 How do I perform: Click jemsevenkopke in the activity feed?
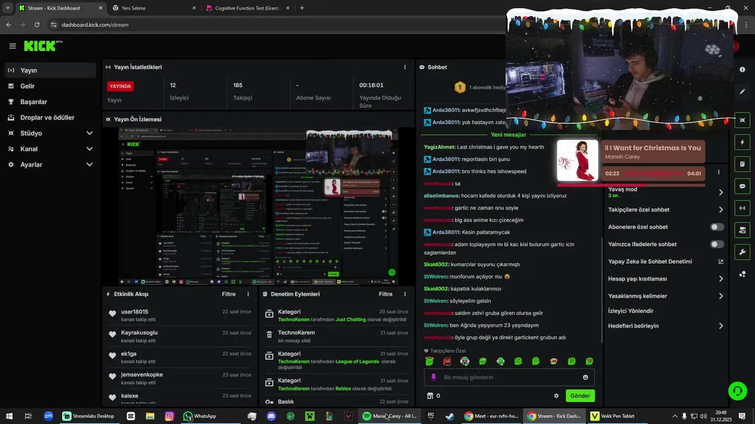142,375
